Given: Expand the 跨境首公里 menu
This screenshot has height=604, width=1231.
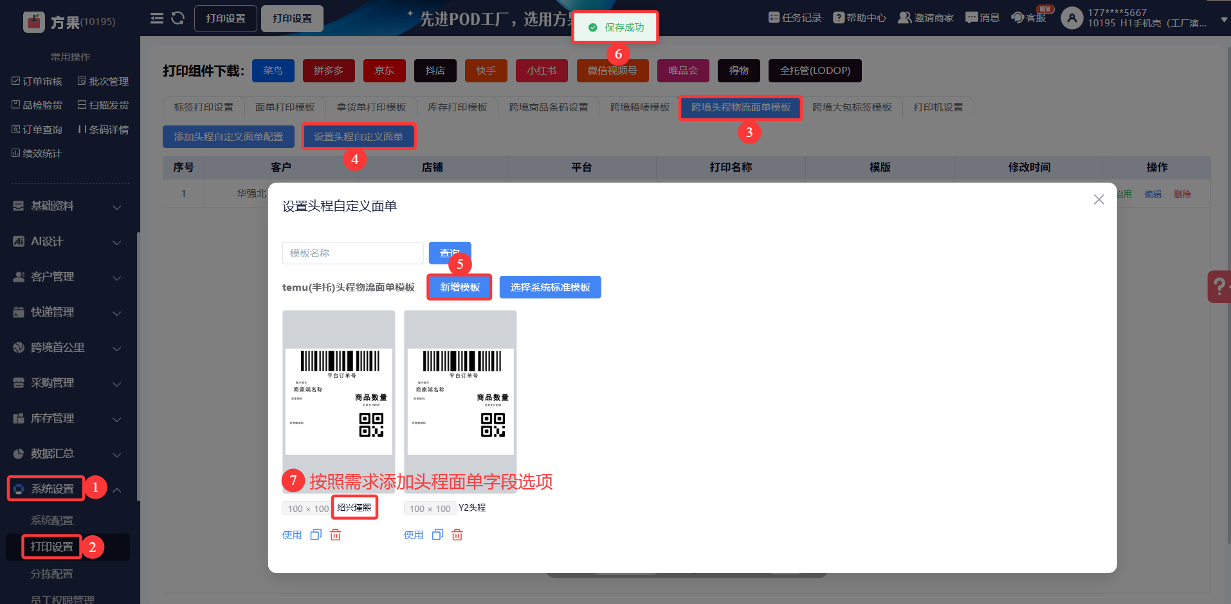Looking at the screenshot, I should (68, 348).
